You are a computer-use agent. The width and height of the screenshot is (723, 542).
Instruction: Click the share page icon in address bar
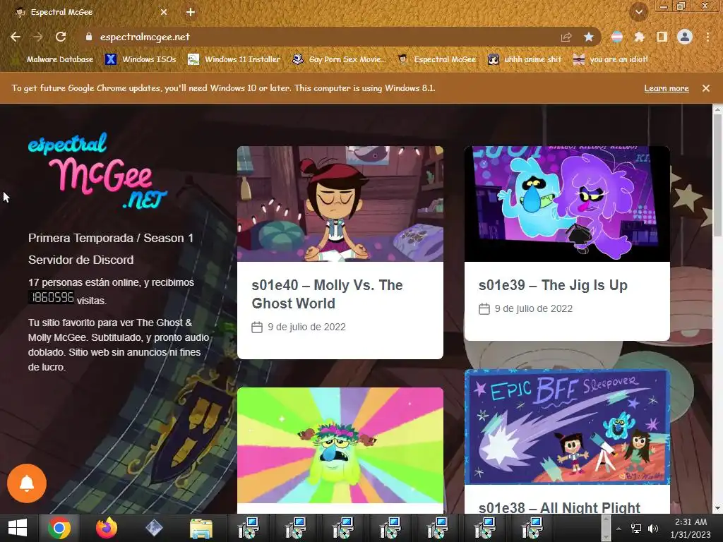(x=566, y=37)
